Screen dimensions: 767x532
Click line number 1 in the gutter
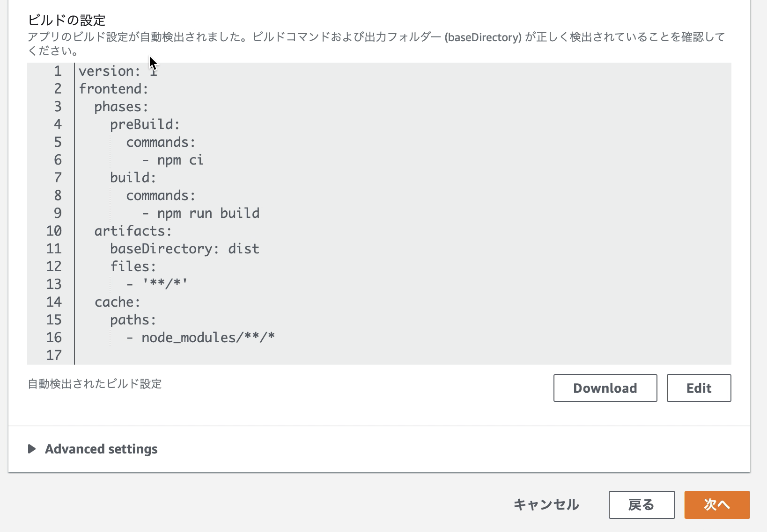pyautogui.click(x=58, y=71)
